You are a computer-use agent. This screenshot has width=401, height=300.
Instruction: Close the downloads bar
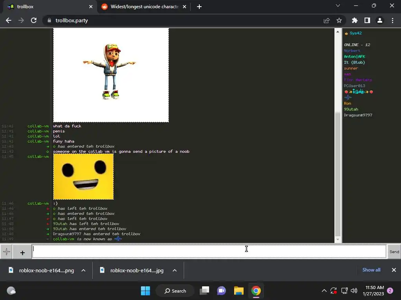[394, 270]
